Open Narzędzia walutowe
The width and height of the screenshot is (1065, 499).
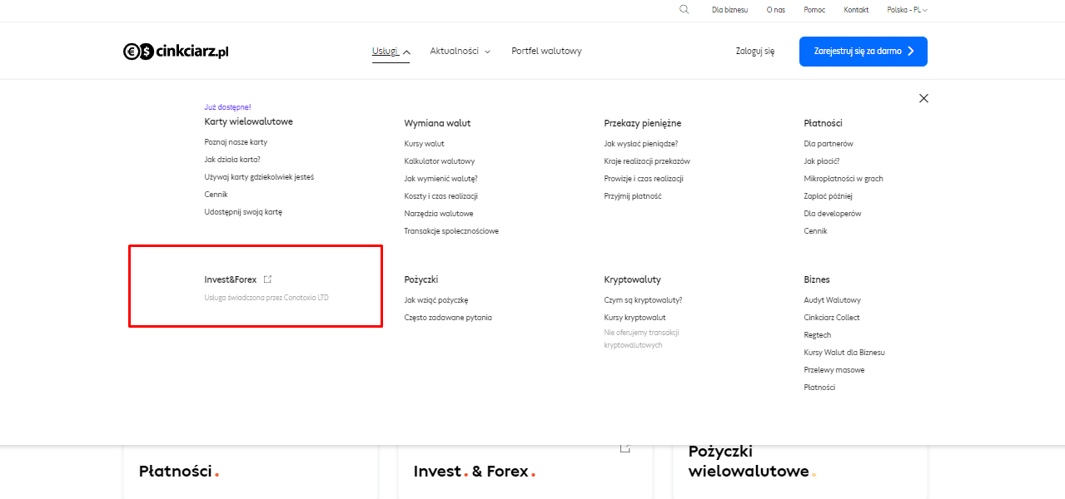click(439, 214)
